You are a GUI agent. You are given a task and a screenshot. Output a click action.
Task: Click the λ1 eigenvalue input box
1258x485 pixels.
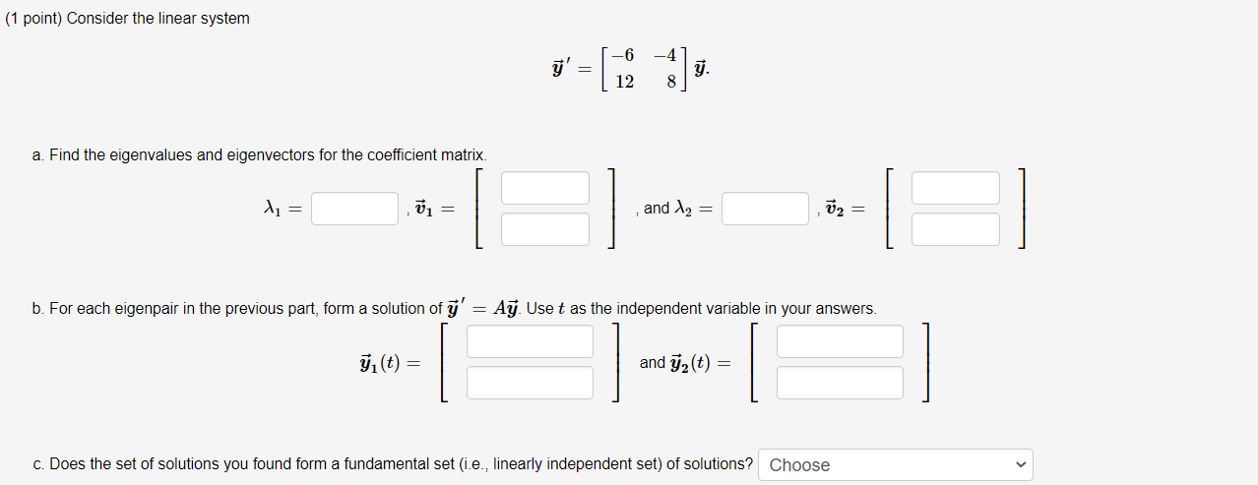[355, 209]
